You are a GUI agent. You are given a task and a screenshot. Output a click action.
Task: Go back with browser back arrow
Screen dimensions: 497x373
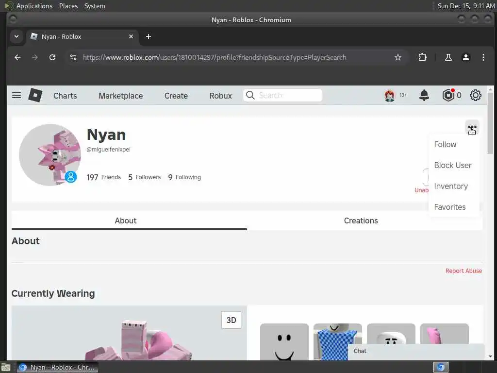(17, 57)
